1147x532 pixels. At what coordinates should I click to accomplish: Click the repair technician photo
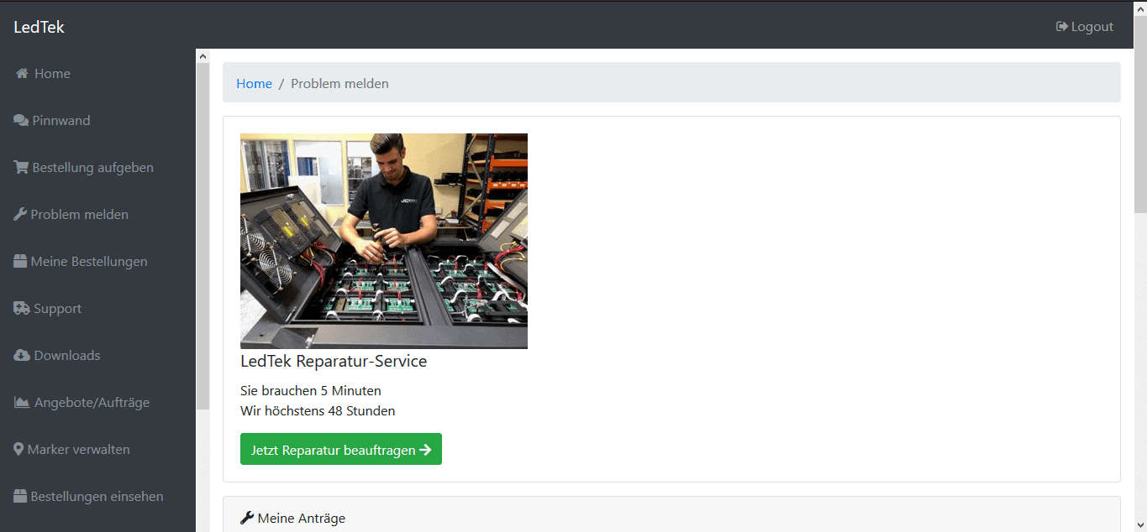384,242
